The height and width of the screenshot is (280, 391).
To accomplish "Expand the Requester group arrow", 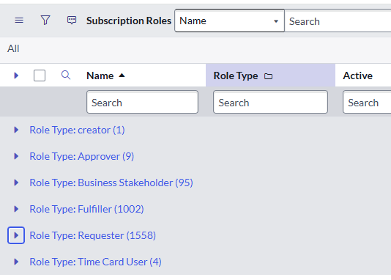I will coord(16,235).
